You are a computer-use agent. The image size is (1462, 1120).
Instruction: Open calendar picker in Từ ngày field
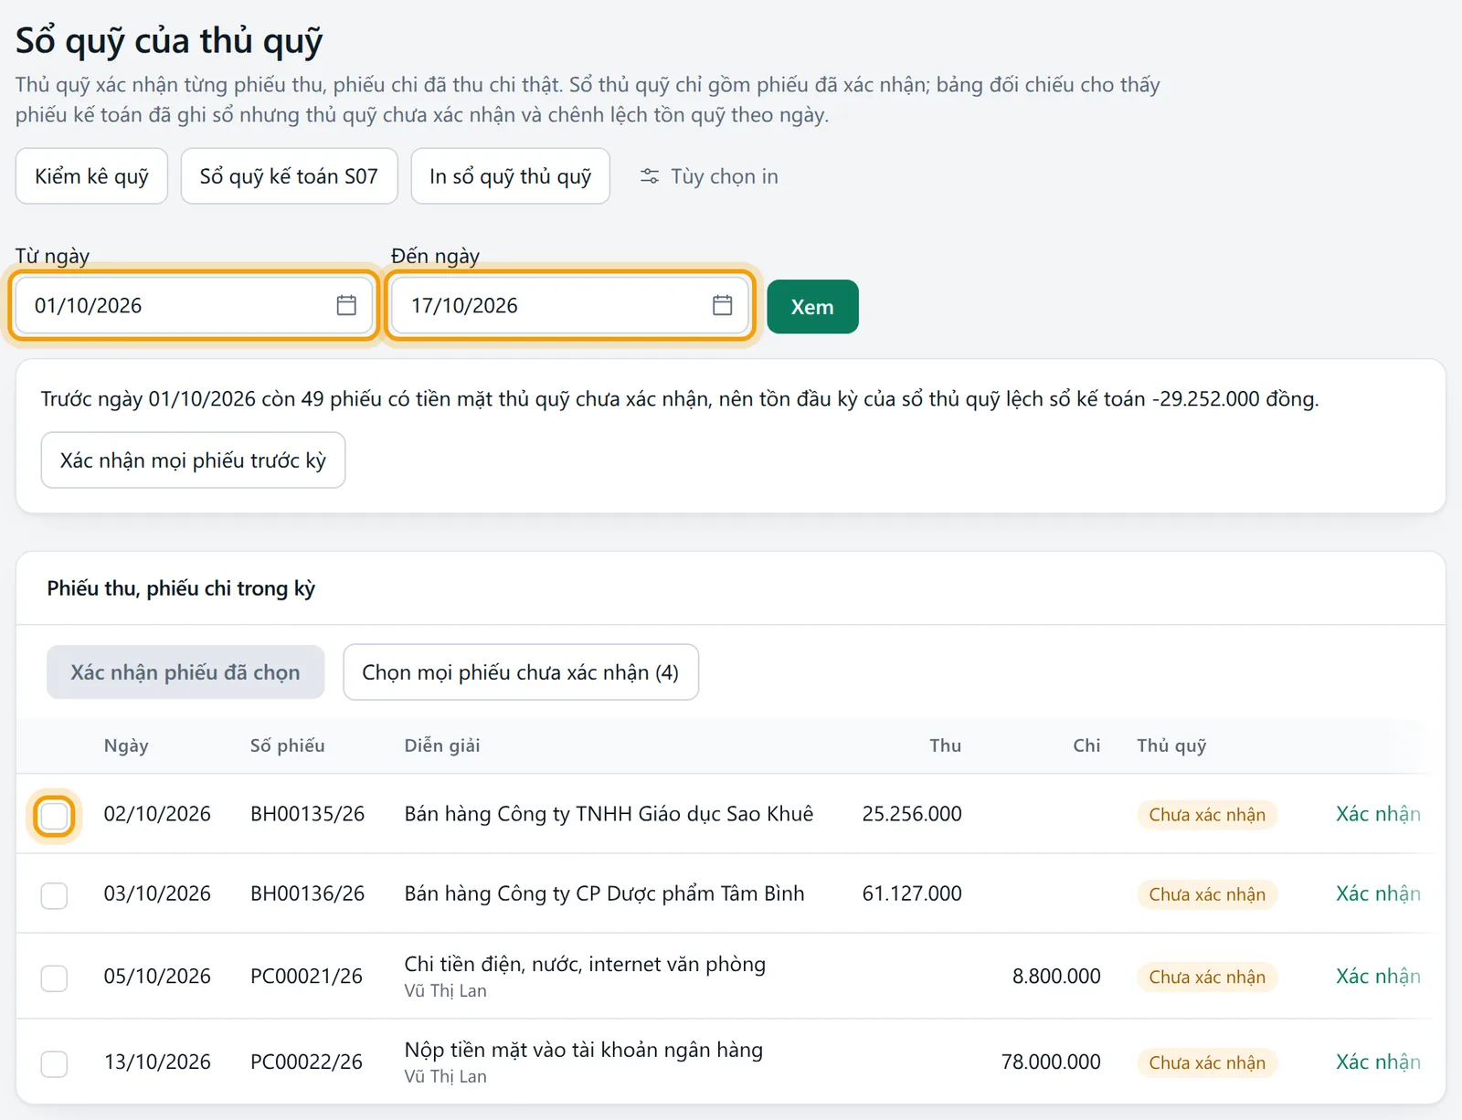pos(346,305)
